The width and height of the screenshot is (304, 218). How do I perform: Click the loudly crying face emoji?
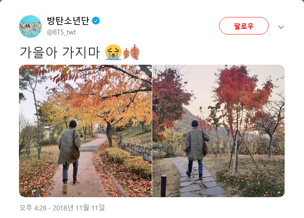coord(113,52)
